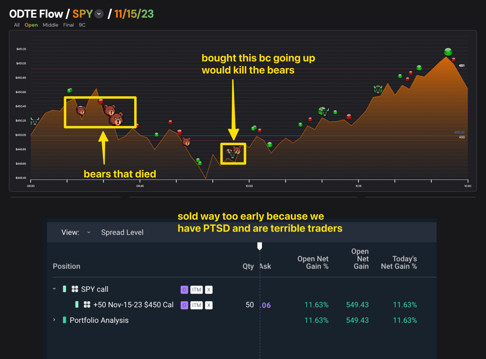Click the Portfolio Analysis label
Viewport: 486px width, 359px height.
tap(99, 320)
